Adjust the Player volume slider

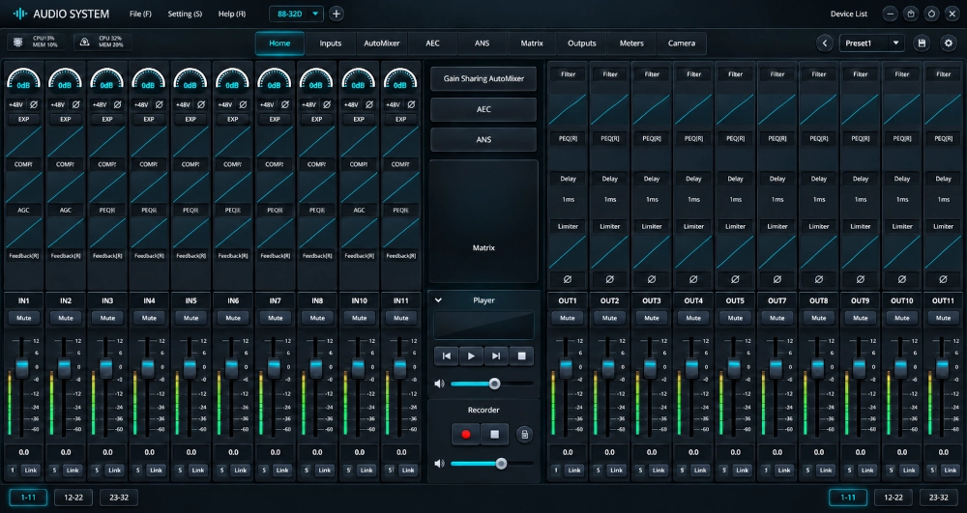coord(491,384)
